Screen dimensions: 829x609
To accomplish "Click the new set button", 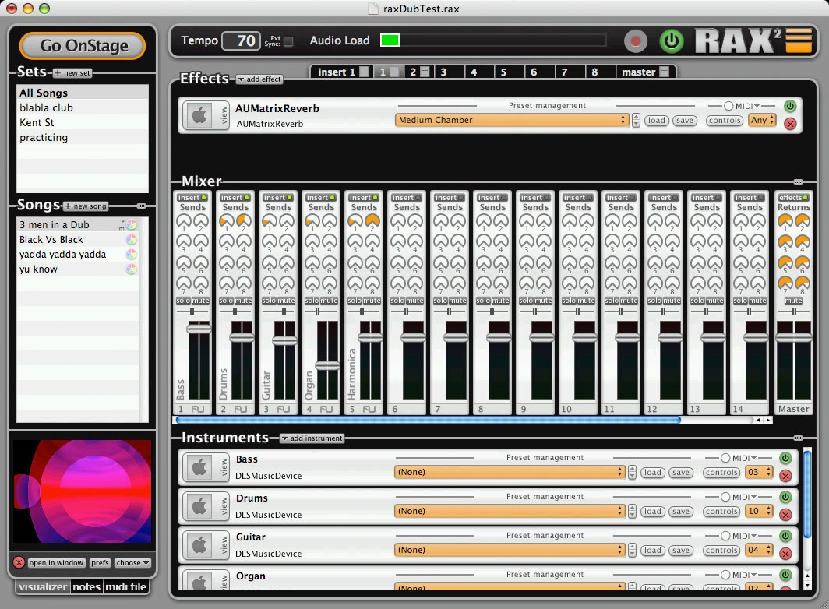I will [x=72, y=73].
